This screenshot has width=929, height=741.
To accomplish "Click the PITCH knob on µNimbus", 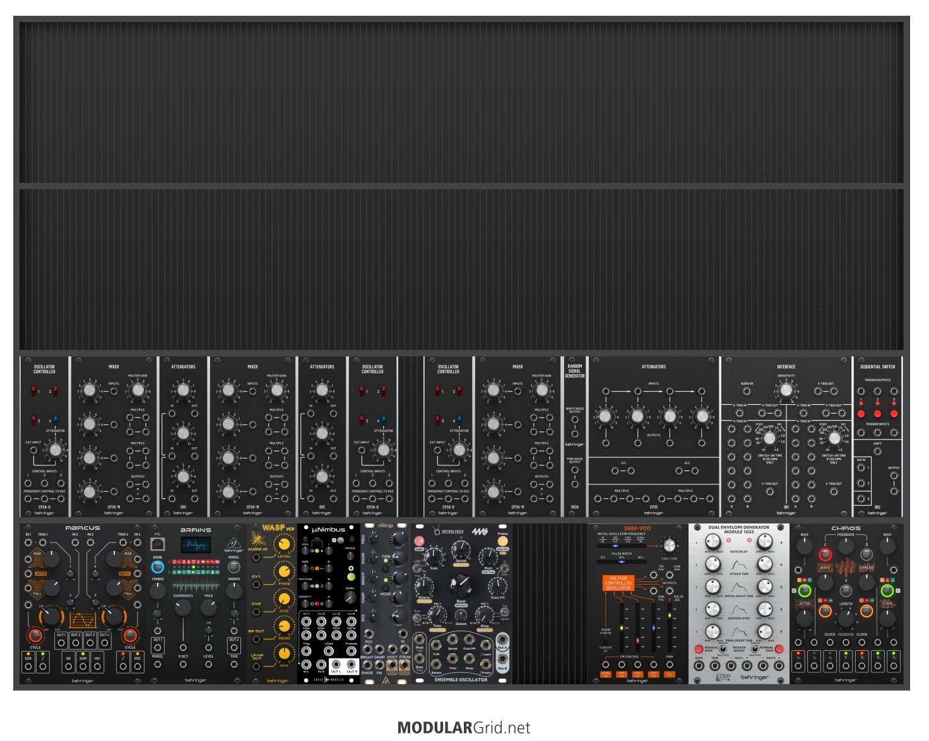I will pos(350,557).
